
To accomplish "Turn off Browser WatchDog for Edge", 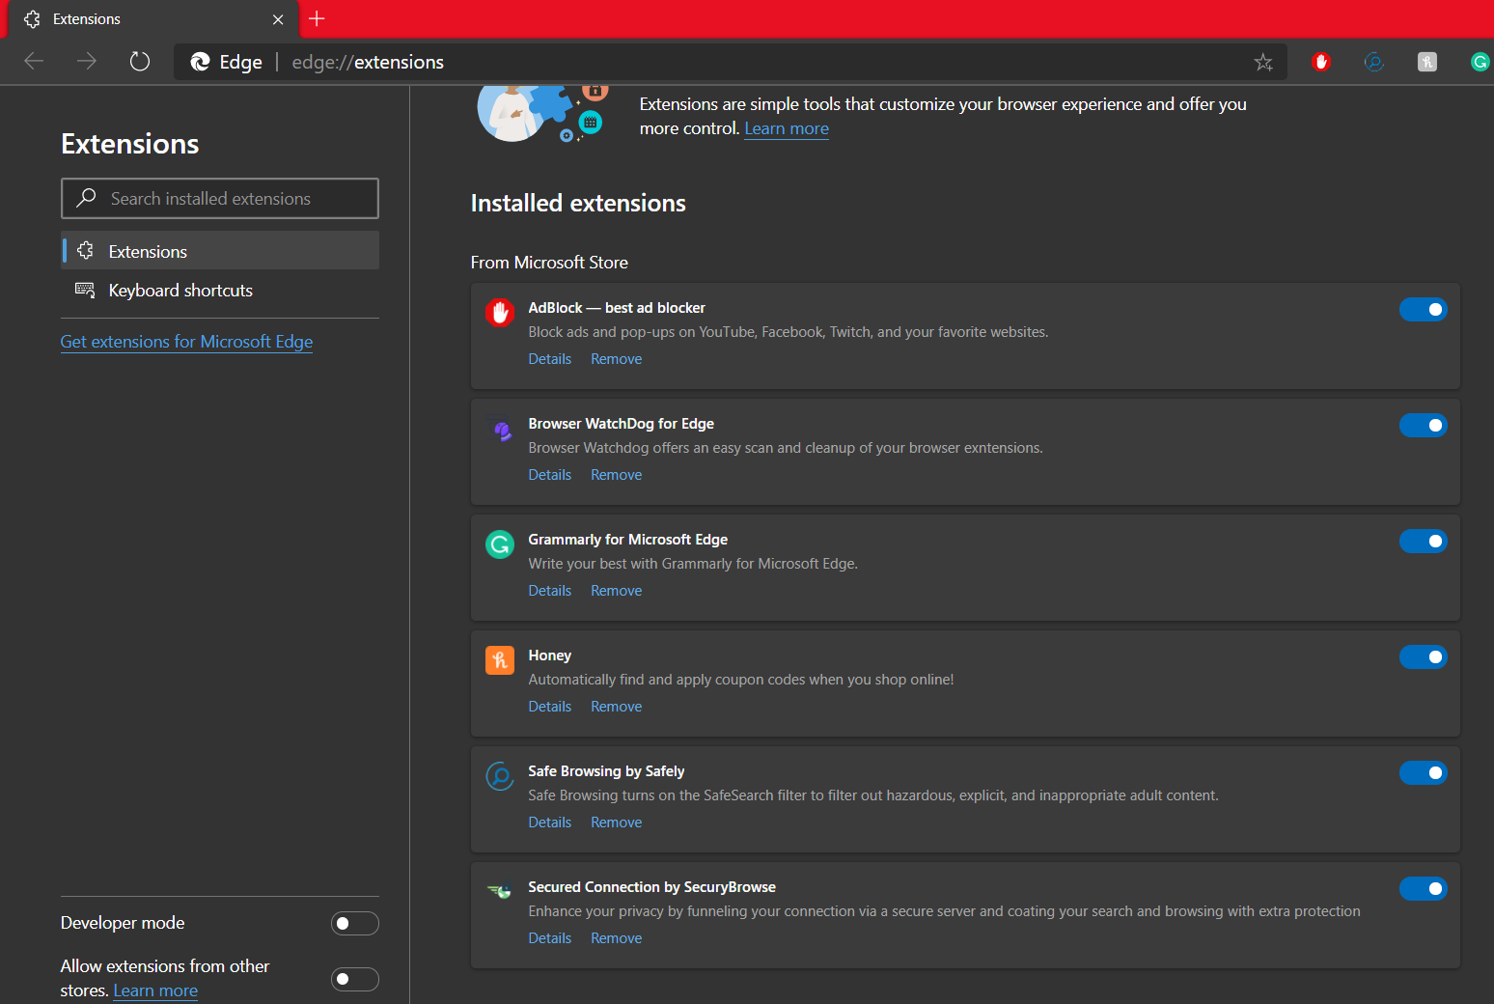I will 1424,426.
